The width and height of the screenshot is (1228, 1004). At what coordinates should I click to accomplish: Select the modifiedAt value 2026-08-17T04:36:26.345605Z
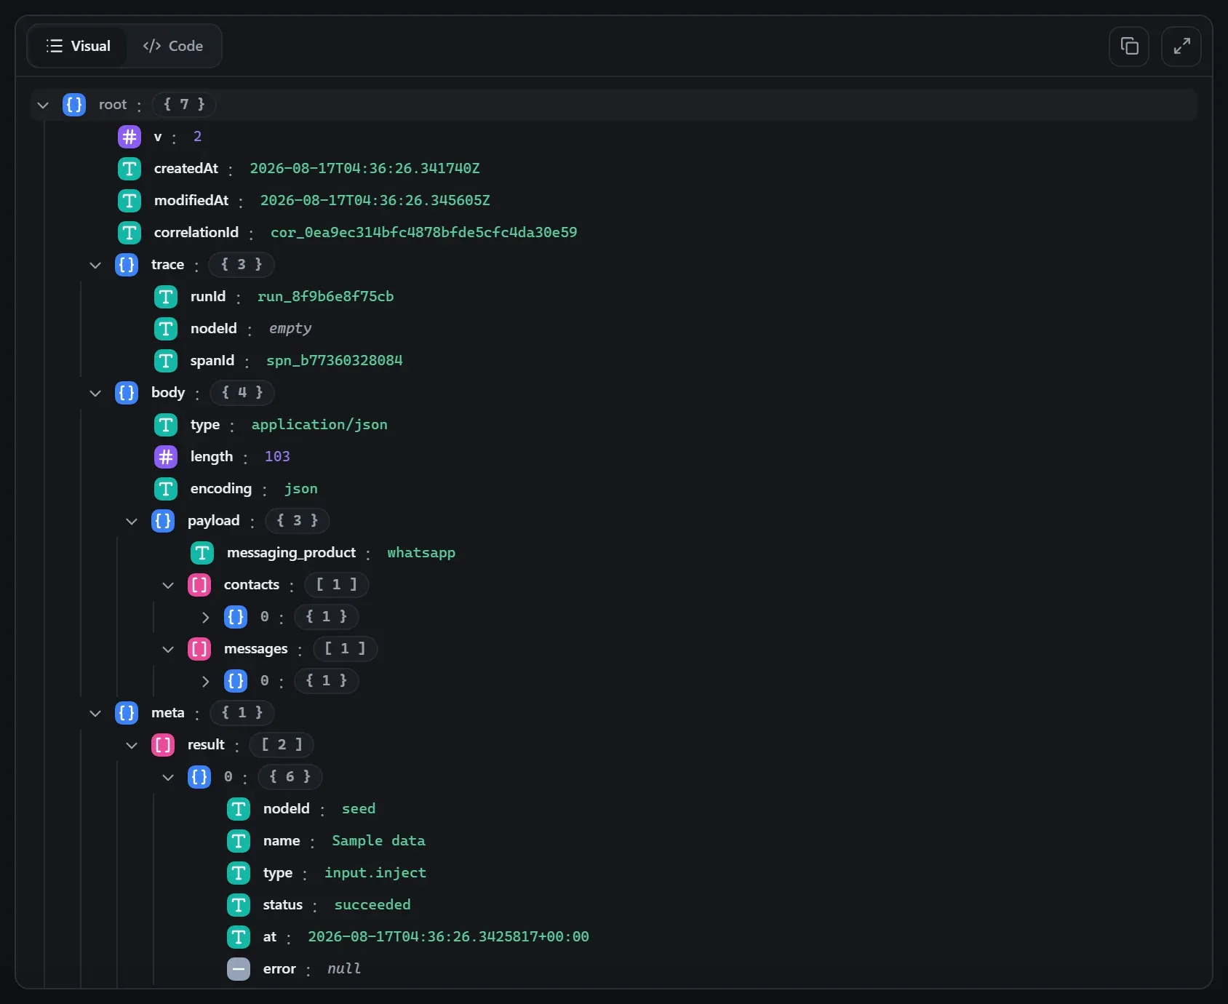coord(375,201)
